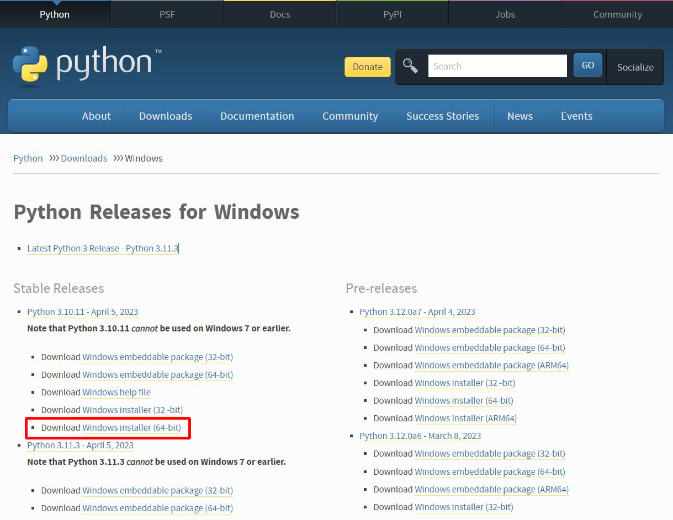Click the GO search button
Viewport: 673px width, 520px height.
[x=587, y=66]
